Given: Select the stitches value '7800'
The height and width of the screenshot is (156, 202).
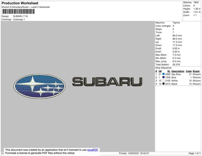Looking at the screenshot, I should (196, 2).
